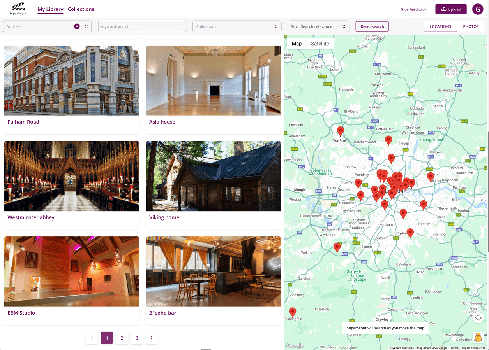489x350 pixels.
Task: Open the Fulham Road location photo
Action: (x=72, y=80)
